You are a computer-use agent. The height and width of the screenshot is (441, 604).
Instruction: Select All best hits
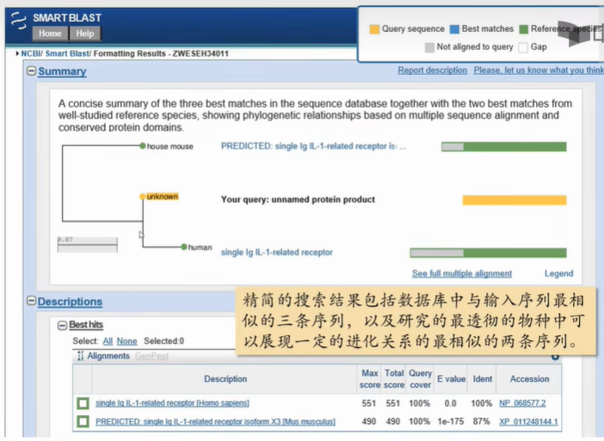tap(108, 341)
